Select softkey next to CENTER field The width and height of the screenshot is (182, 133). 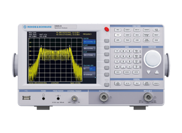tap(107, 41)
